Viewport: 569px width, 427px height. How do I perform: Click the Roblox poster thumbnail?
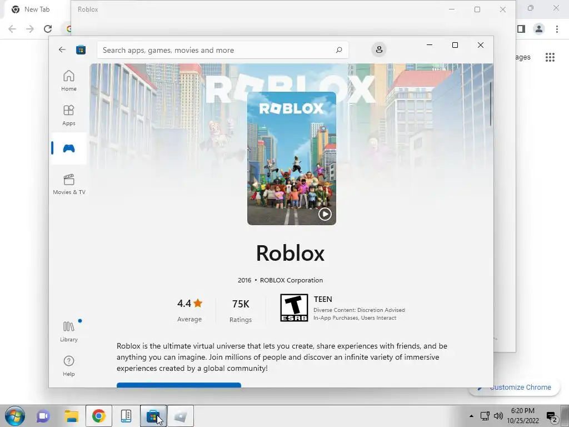coord(291,158)
